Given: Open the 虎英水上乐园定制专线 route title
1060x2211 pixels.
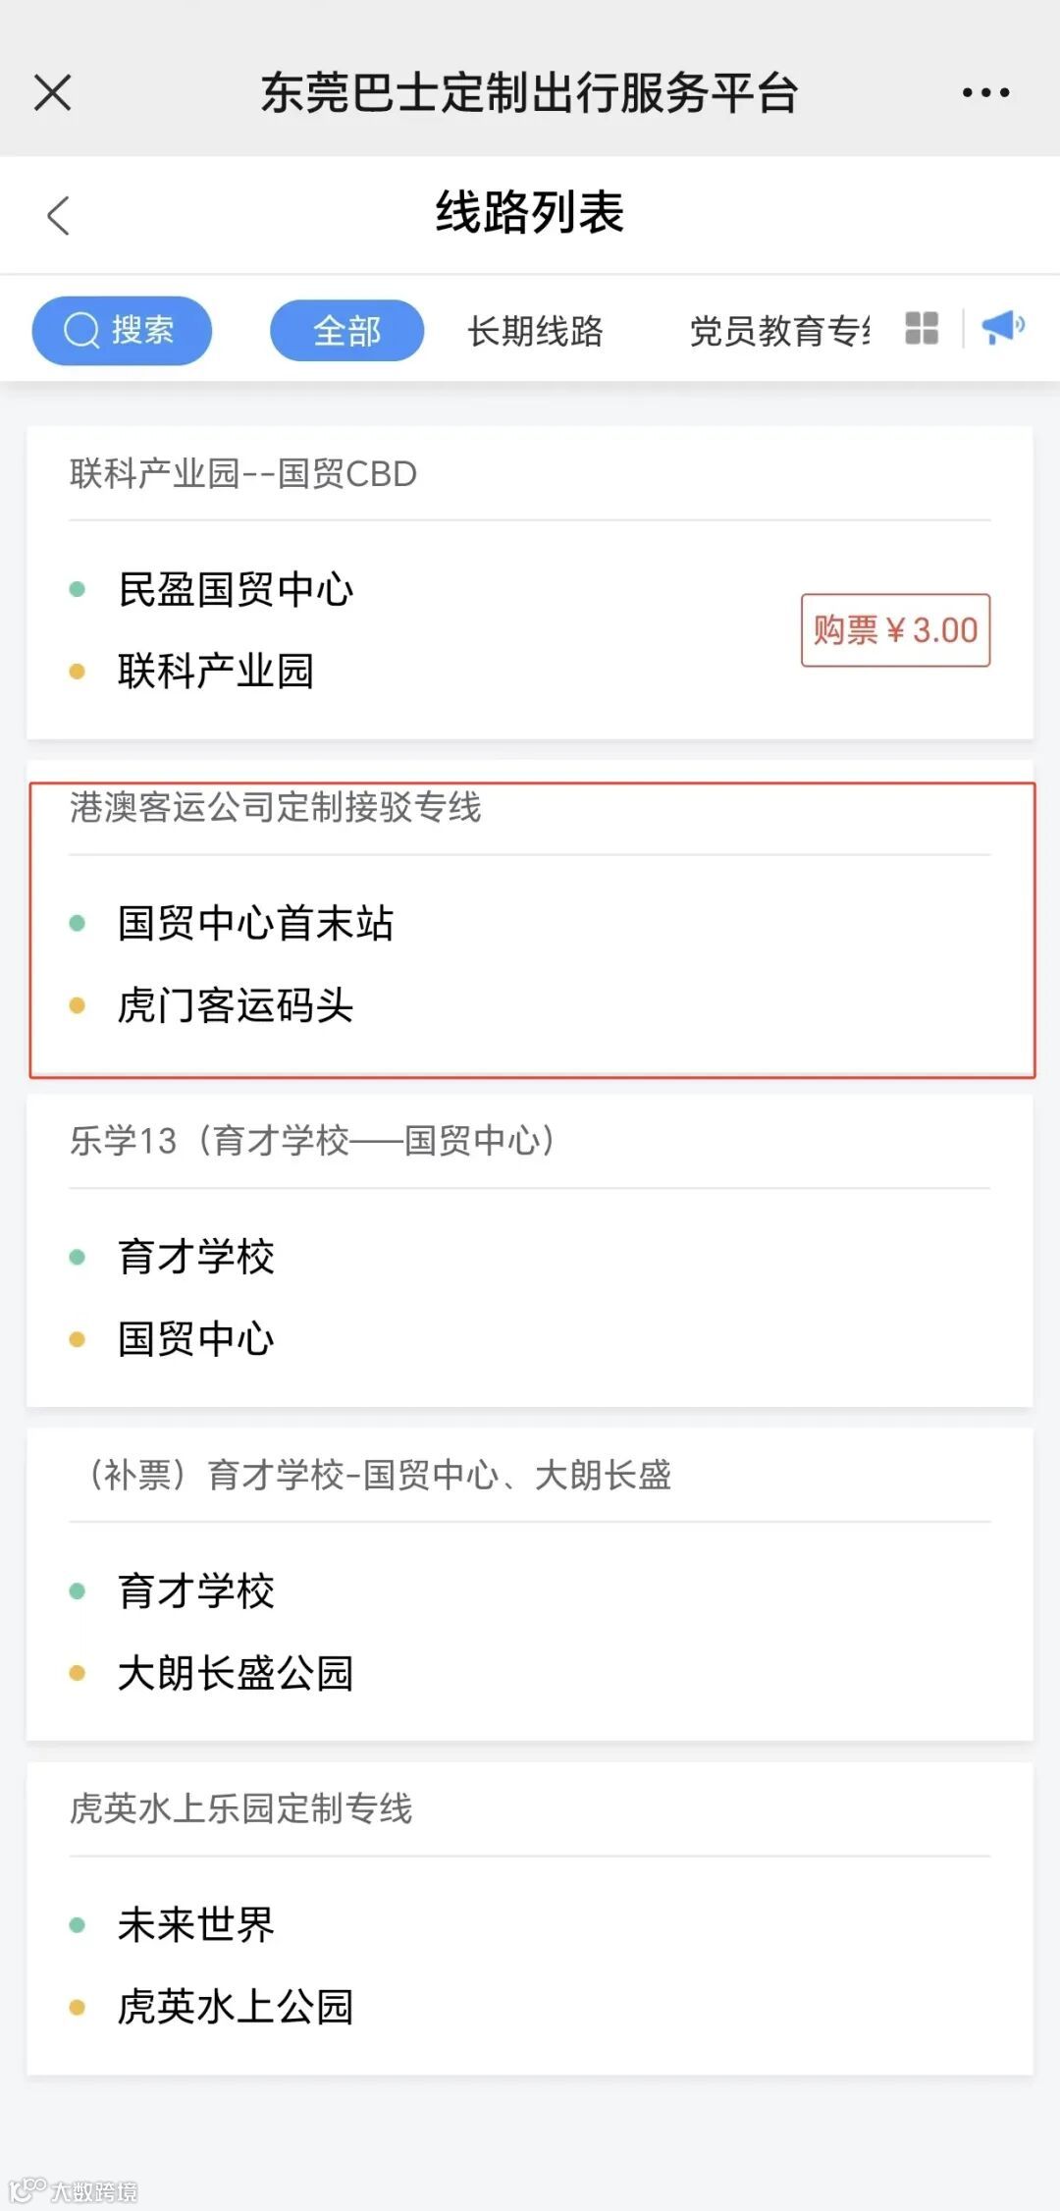Looking at the screenshot, I should (x=241, y=1808).
